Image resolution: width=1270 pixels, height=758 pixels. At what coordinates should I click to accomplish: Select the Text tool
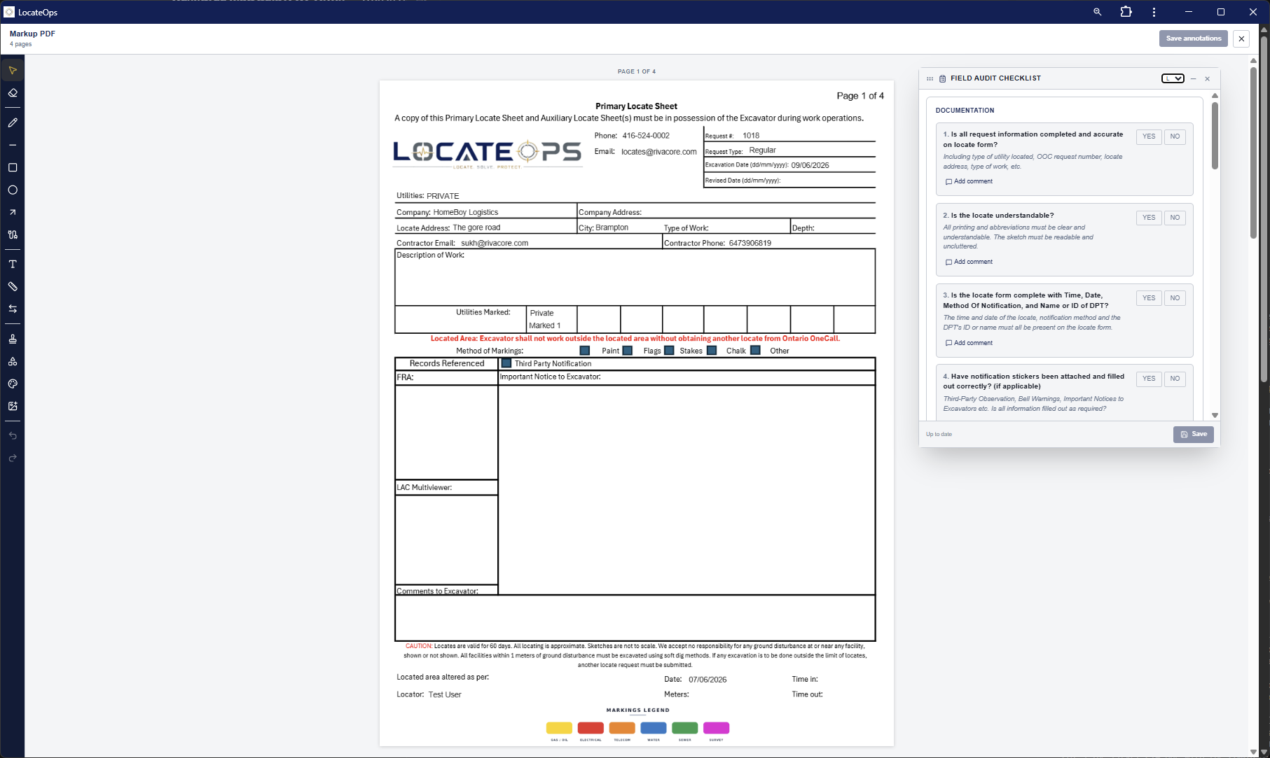tap(13, 264)
